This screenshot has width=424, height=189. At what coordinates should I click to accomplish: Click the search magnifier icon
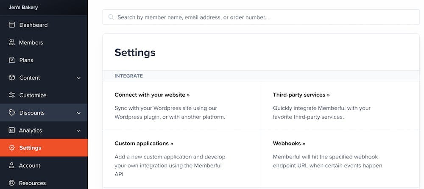(111, 17)
